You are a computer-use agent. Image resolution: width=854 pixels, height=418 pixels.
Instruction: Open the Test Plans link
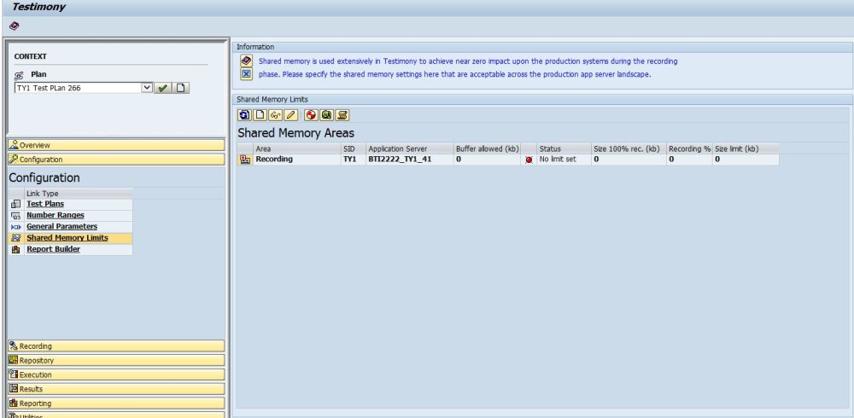pos(45,204)
